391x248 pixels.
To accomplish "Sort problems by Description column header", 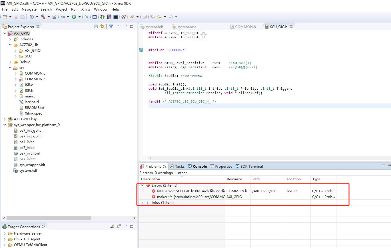I will pos(182,179).
